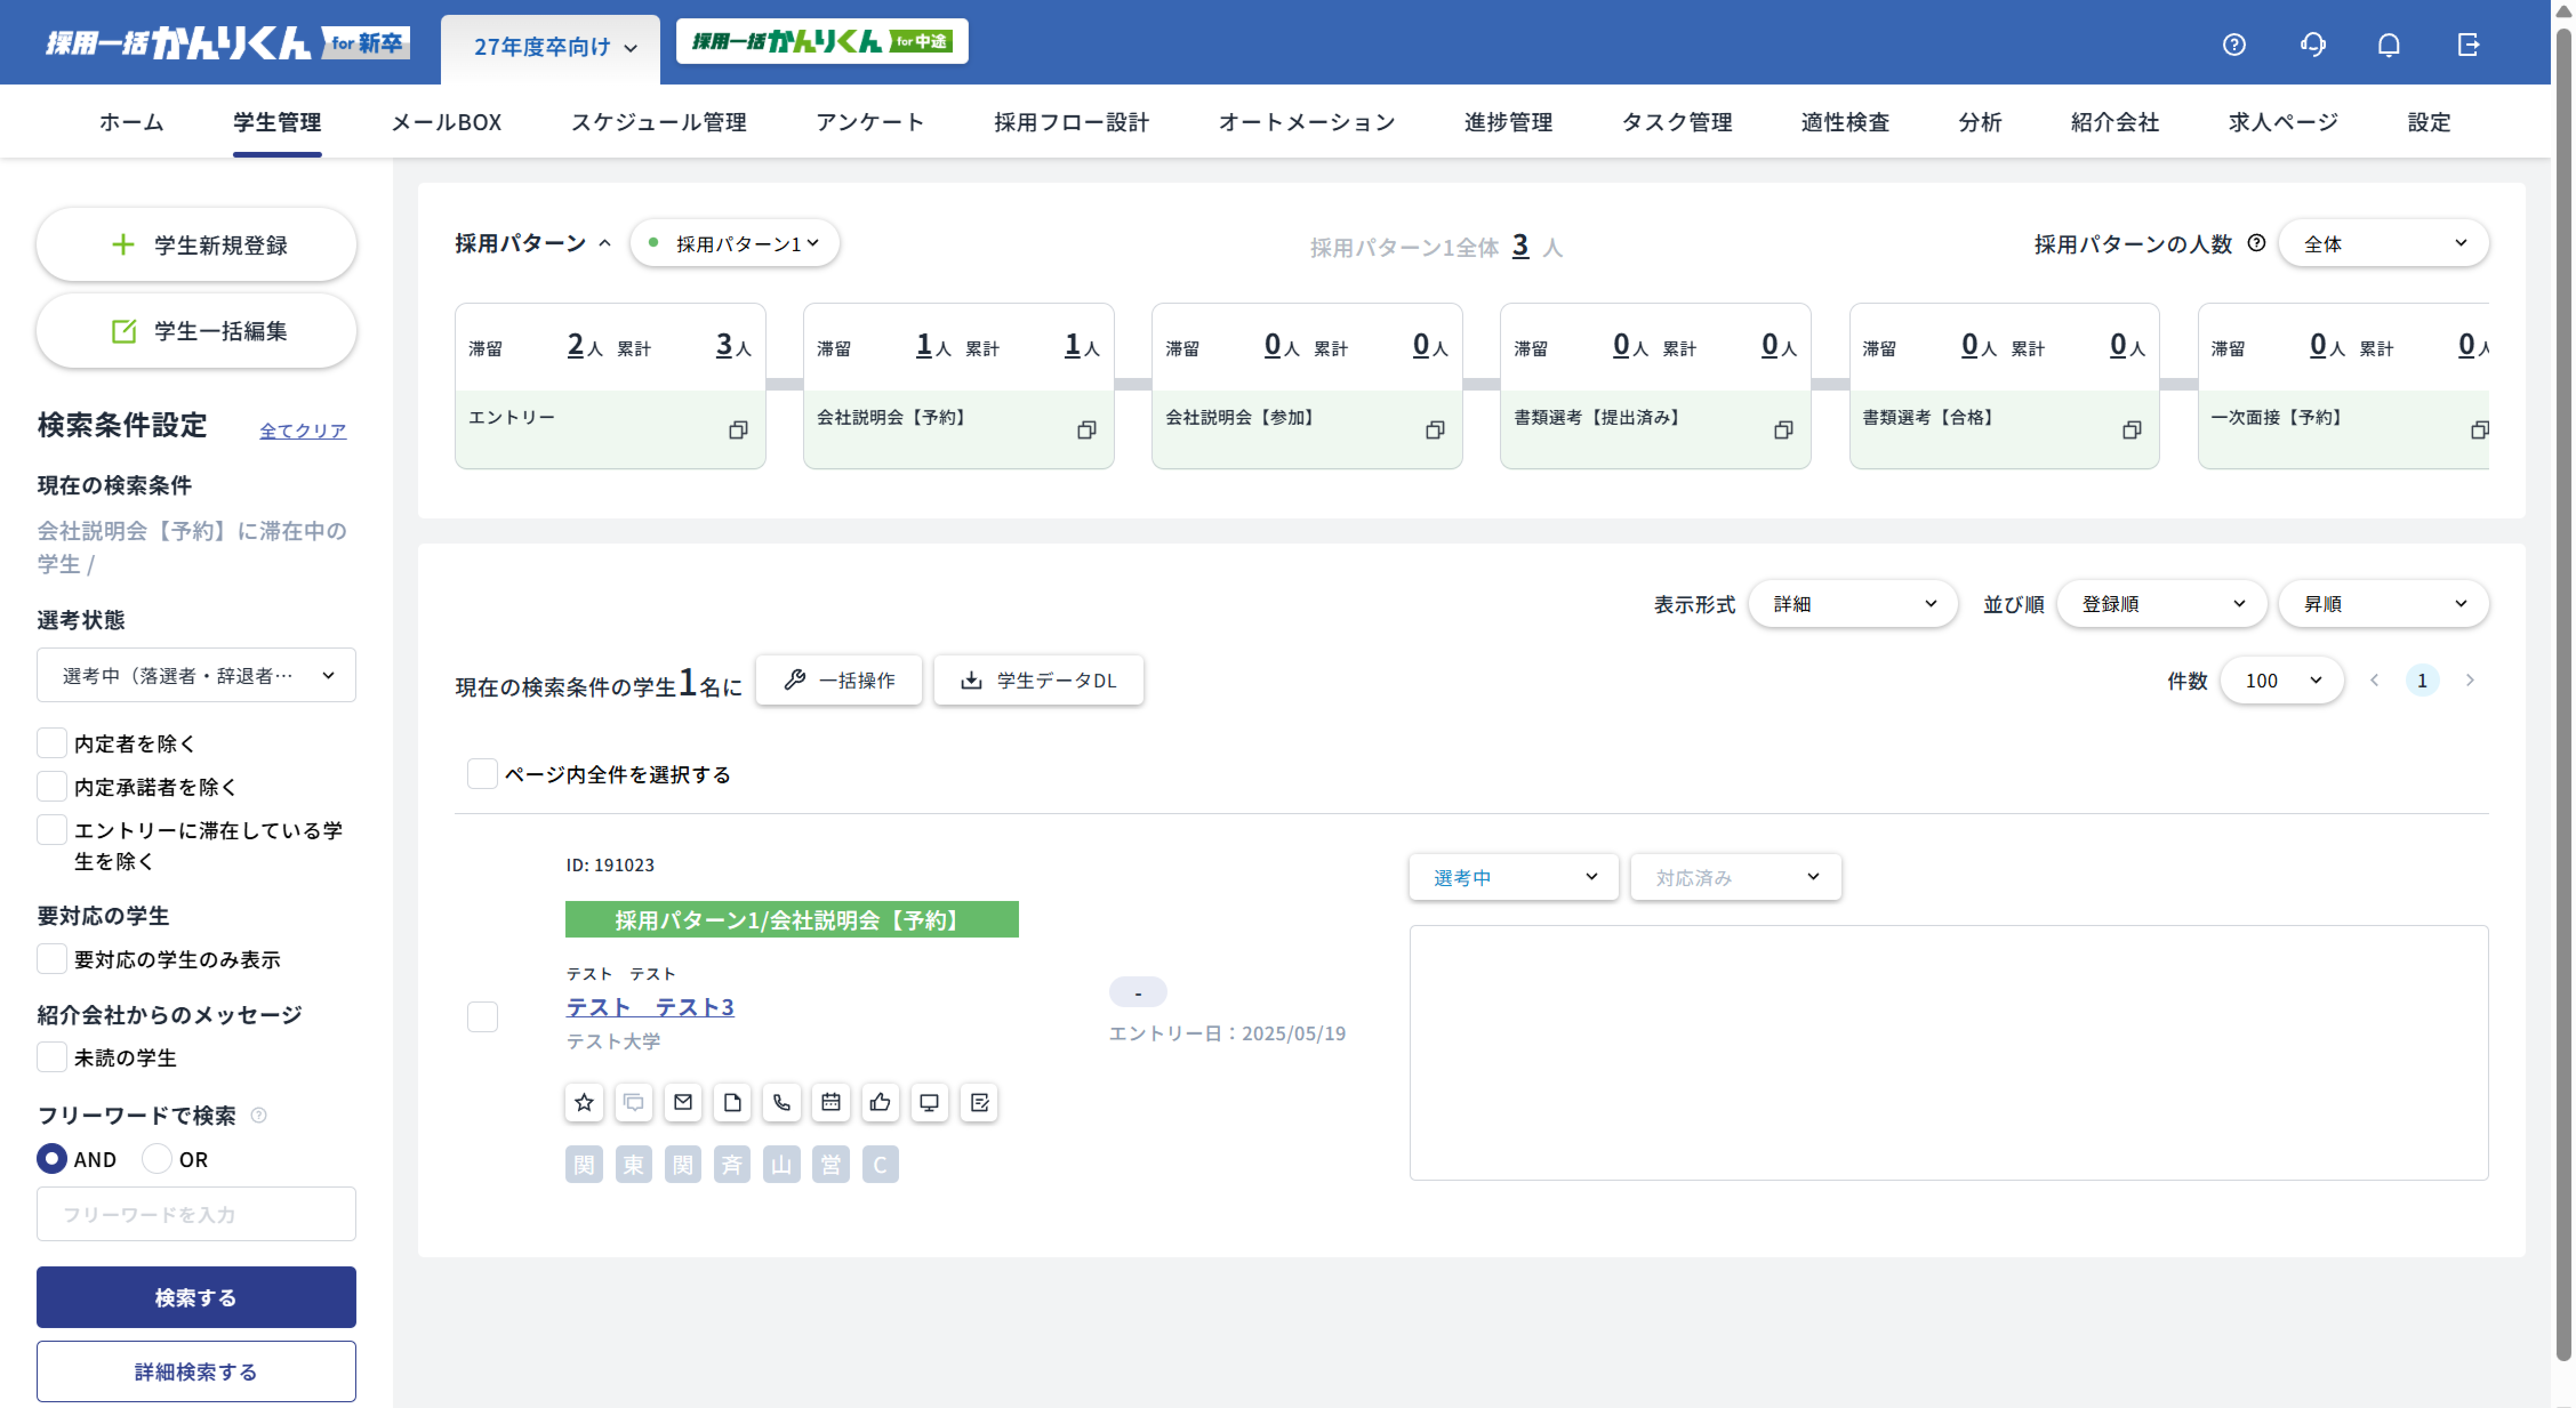
Task: Click the calendar icon on student row
Action: (831, 1102)
